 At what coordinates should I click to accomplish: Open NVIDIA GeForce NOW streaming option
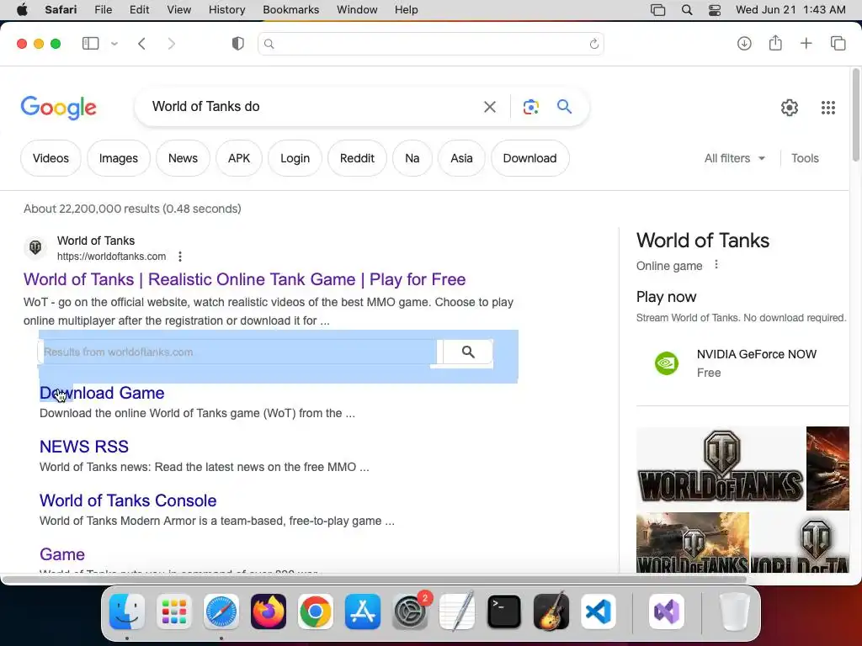742,363
